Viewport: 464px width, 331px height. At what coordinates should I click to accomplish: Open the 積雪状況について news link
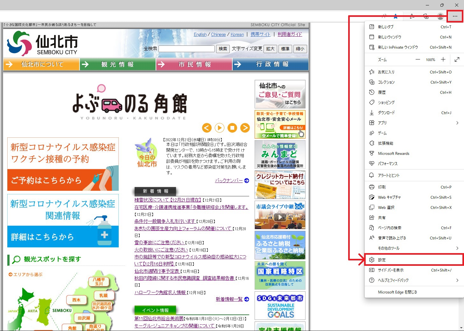168,200
